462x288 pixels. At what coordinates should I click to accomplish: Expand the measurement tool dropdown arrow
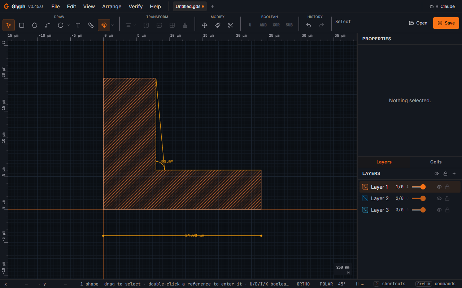click(x=113, y=25)
